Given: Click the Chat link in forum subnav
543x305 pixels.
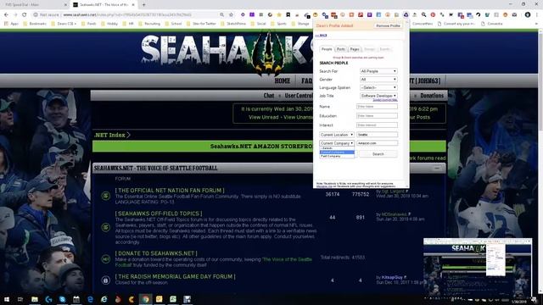Looking at the screenshot, I should [x=269, y=96].
